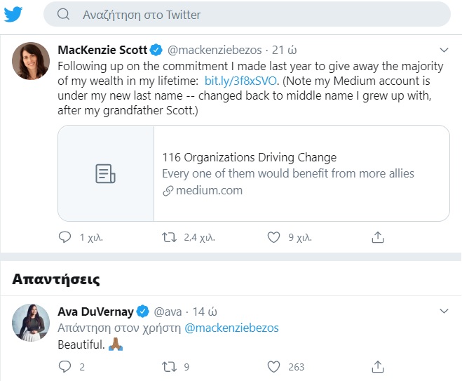Open the @mackenziebezos mention link
462x381 pixels.
[x=231, y=328]
